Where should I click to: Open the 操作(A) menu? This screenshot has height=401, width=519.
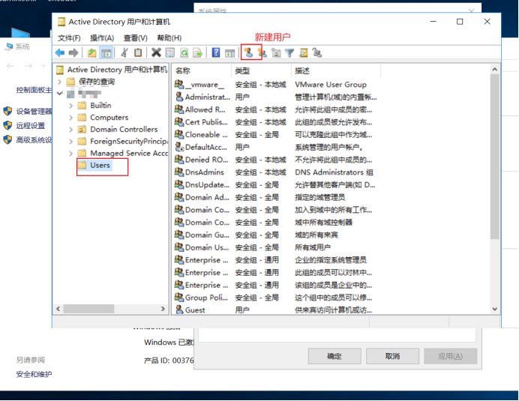point(102,38)
